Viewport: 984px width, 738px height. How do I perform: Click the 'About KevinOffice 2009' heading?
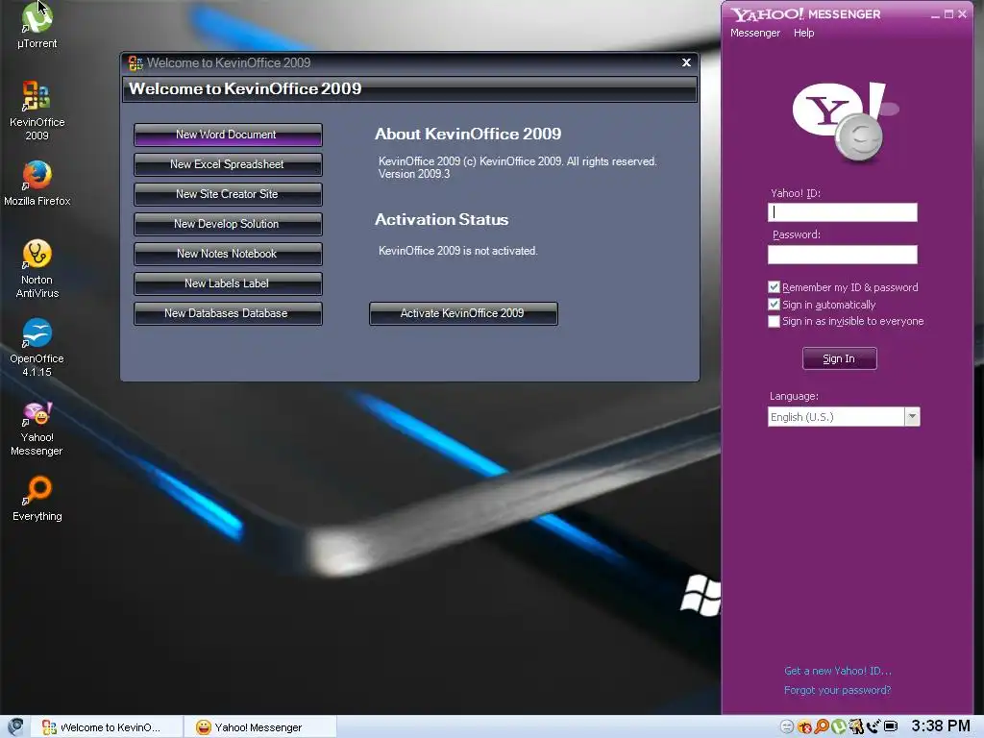pos(468,134)
